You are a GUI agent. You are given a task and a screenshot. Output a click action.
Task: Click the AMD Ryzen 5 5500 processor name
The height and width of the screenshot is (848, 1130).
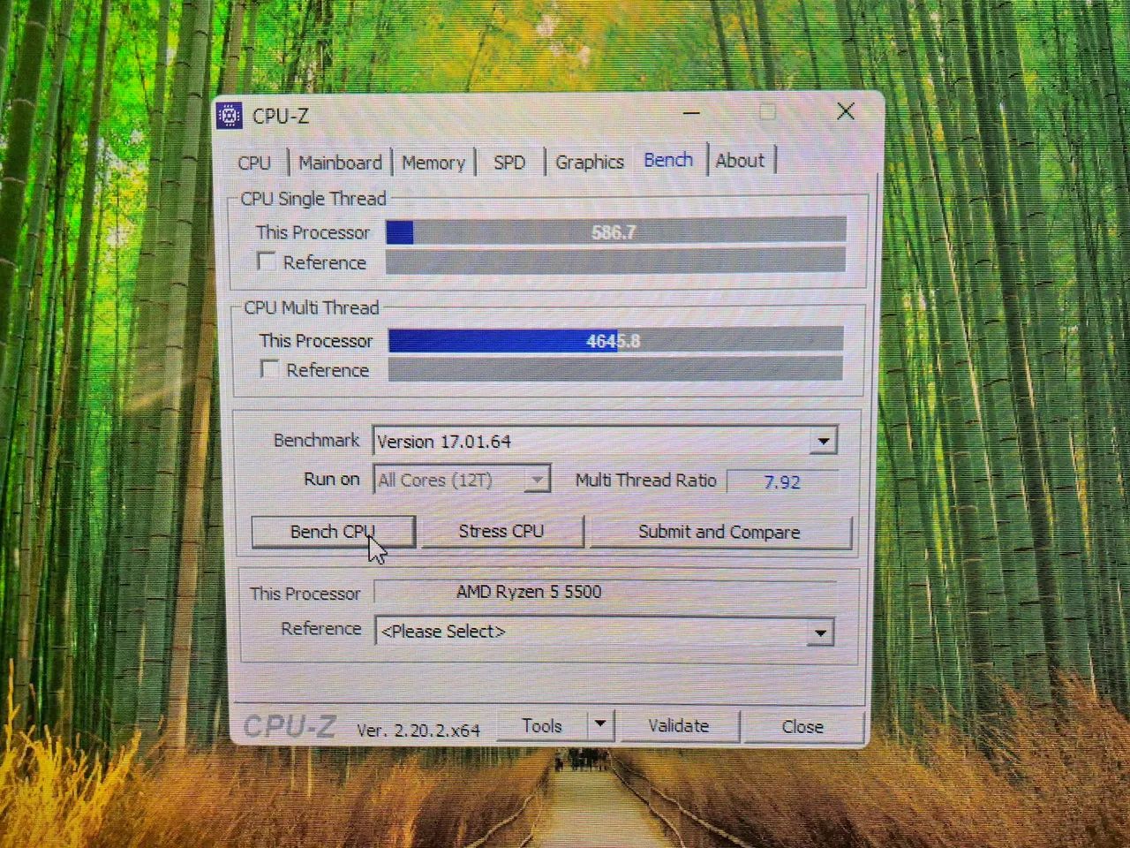pyautogui.click(x=530, y=592)
